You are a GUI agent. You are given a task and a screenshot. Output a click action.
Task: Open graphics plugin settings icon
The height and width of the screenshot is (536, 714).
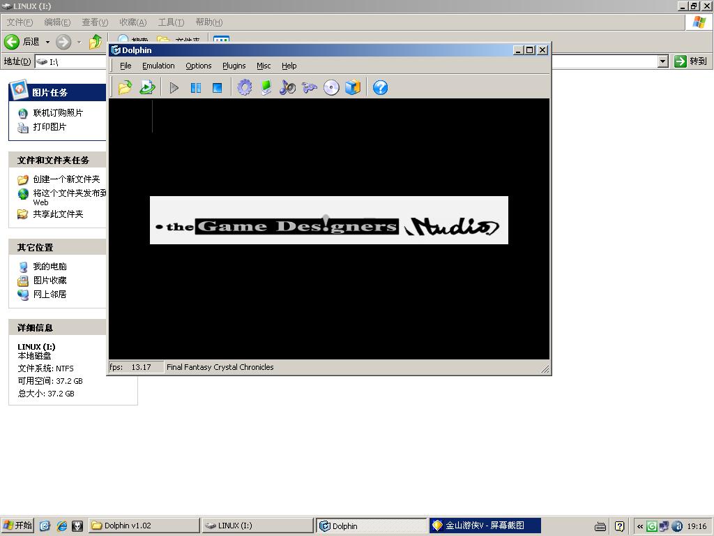[x=266, y=87]
